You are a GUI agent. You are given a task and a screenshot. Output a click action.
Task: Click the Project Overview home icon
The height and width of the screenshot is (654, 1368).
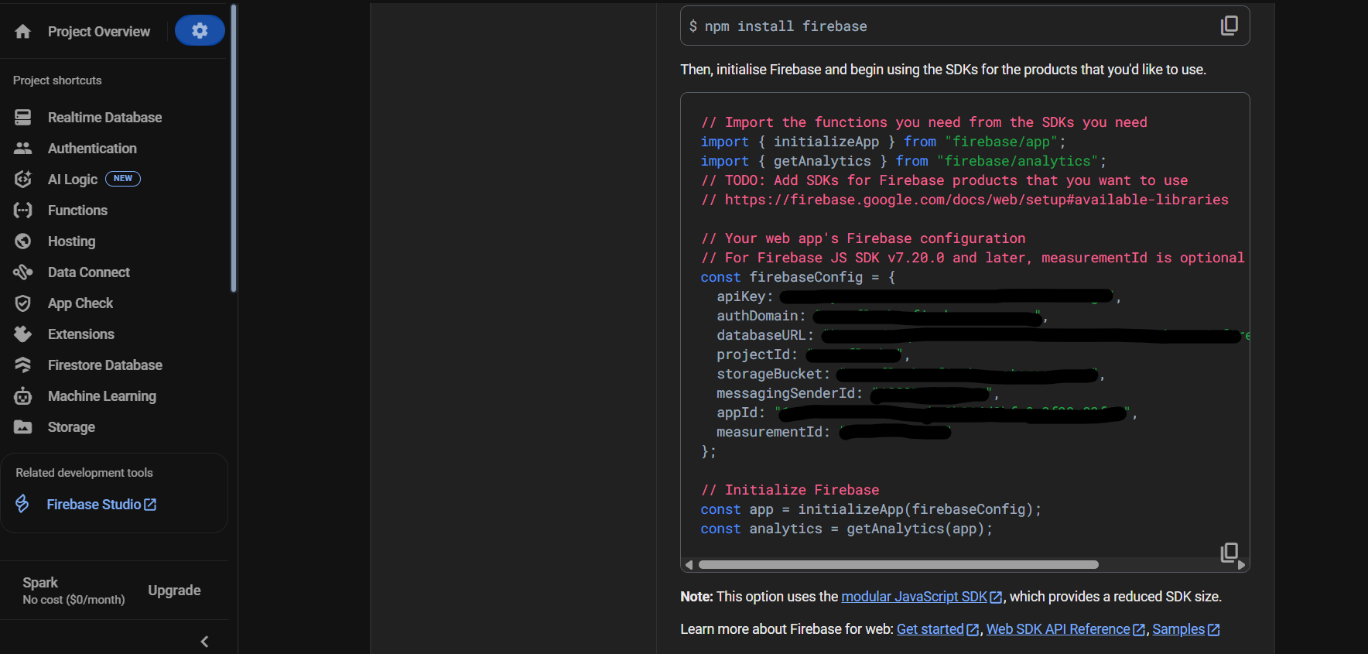point(23,32)
